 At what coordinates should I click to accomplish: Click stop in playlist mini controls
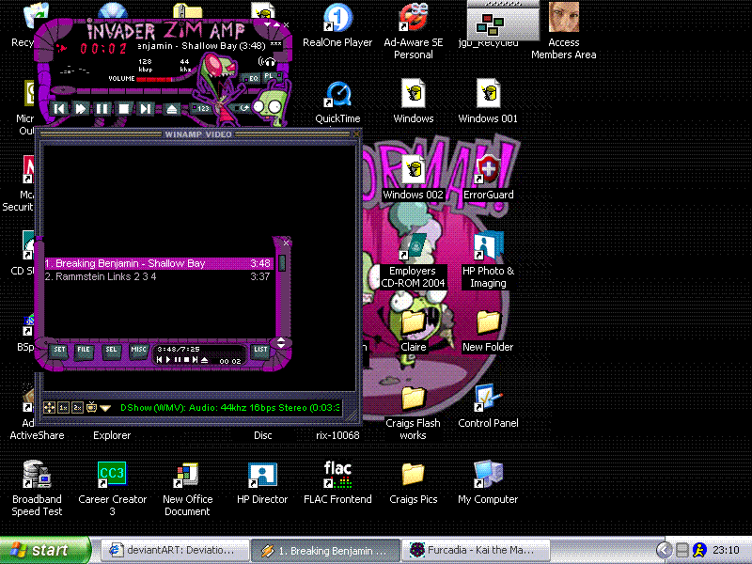[186, 360]
